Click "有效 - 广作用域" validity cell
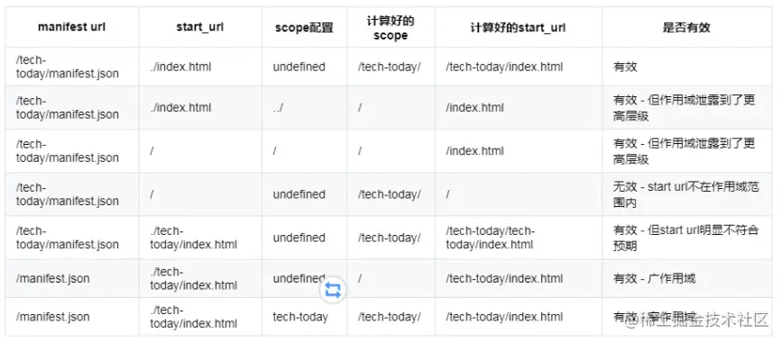Image resolution: width=782 pixels, height=342 pixels. [686, 278]
